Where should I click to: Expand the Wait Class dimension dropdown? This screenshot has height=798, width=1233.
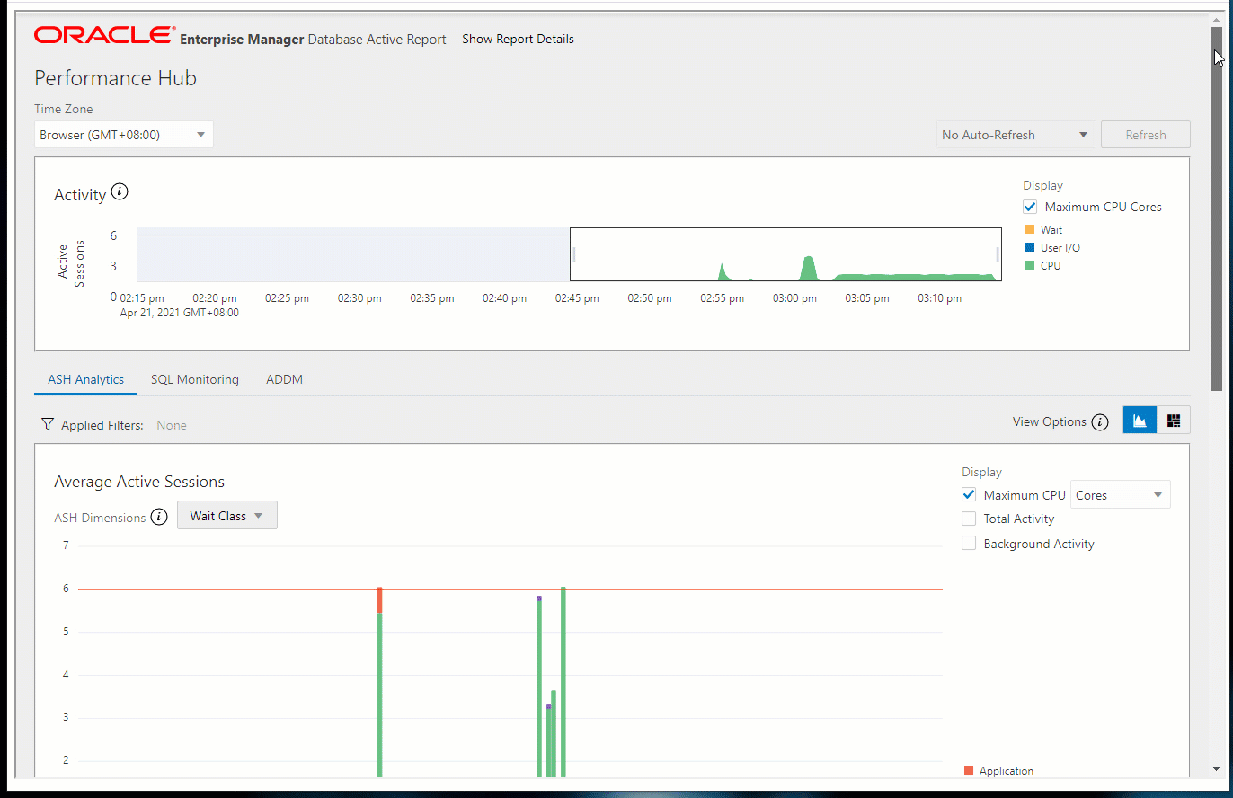(226, 516)
